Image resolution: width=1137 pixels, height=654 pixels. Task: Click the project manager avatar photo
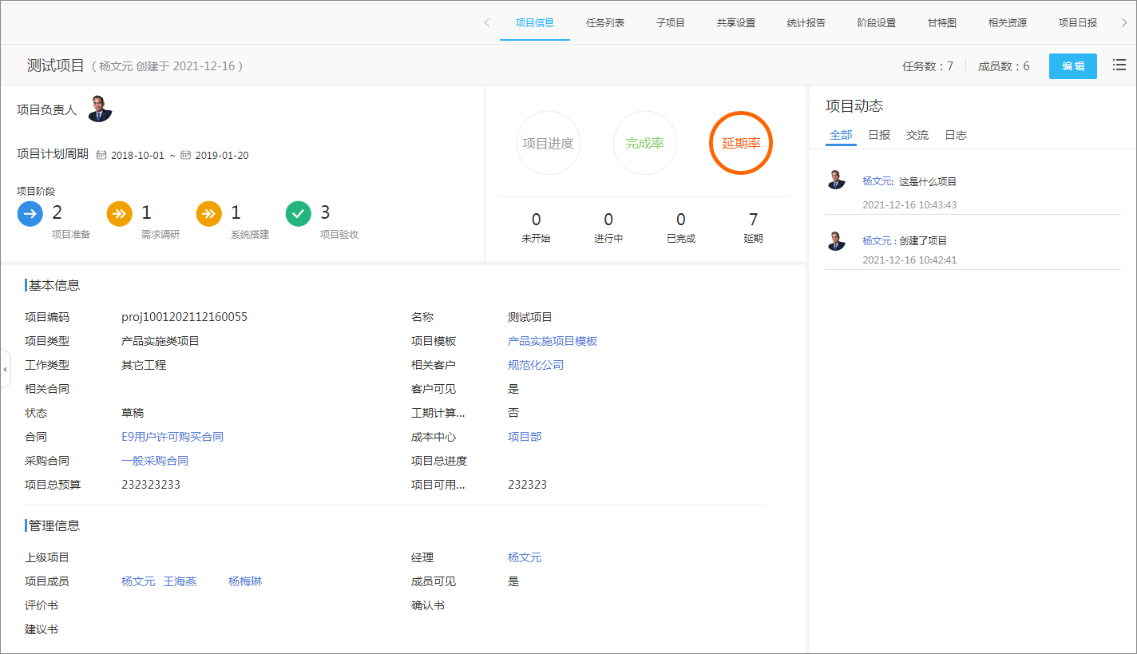(x=100, y=109)
